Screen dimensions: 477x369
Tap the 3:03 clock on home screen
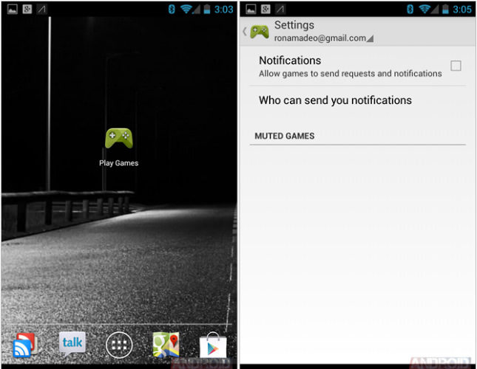[223, 9]
